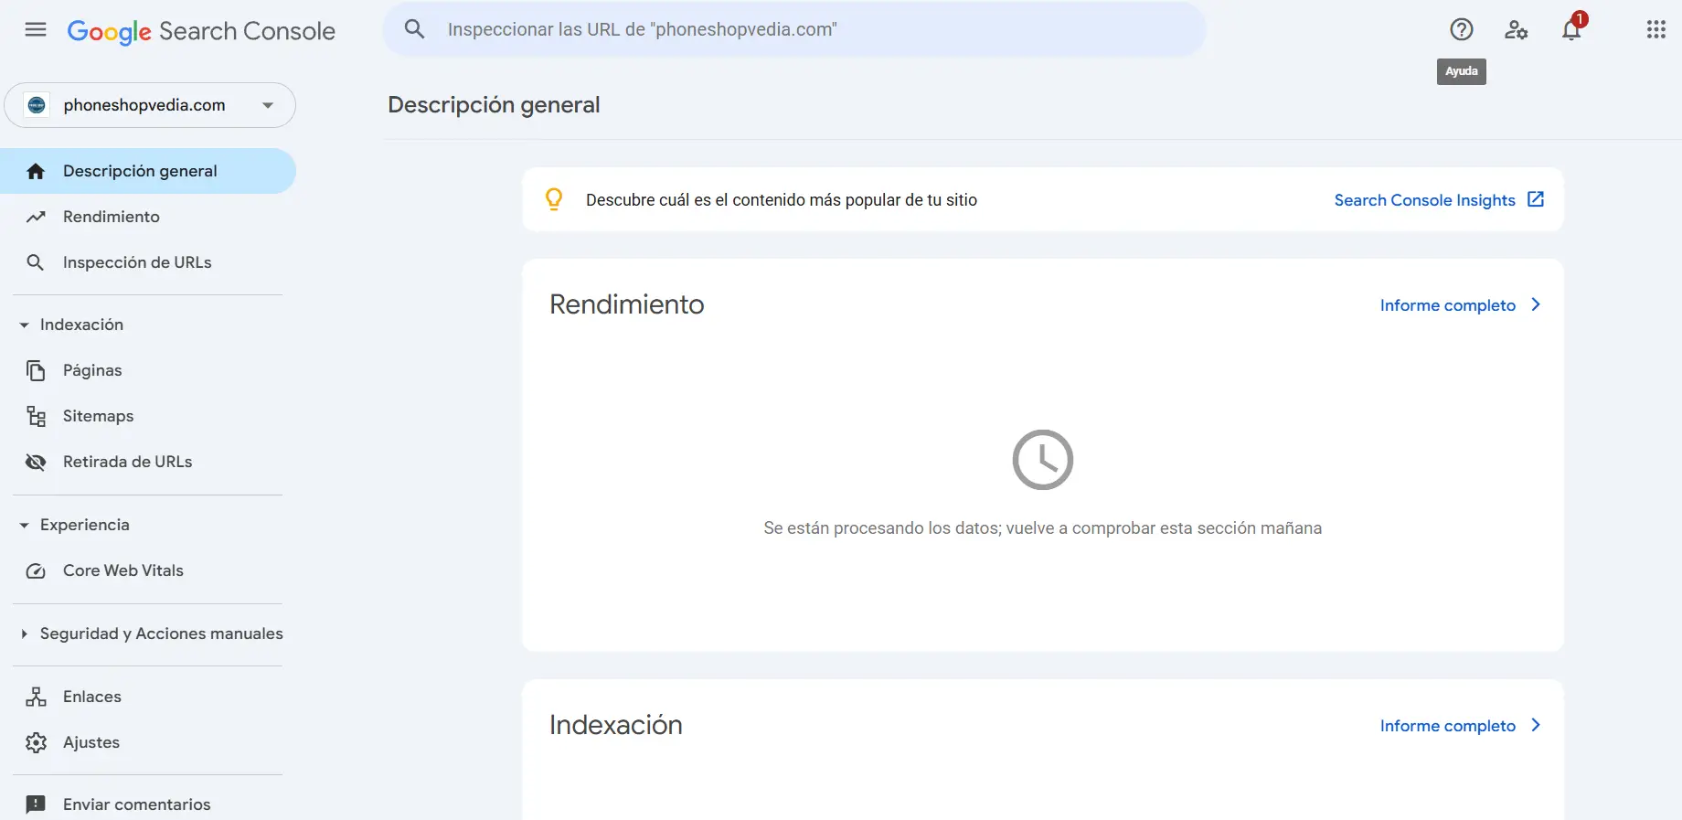Open Inspección de URLs in sidebar
The height and width of the screenshot is (820, 1682).
coord(148,262)
